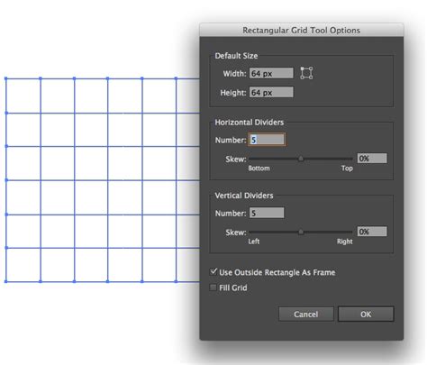
Task: Click the Rectangular Grid Tool Options title bar
Action: pos(302,31)
